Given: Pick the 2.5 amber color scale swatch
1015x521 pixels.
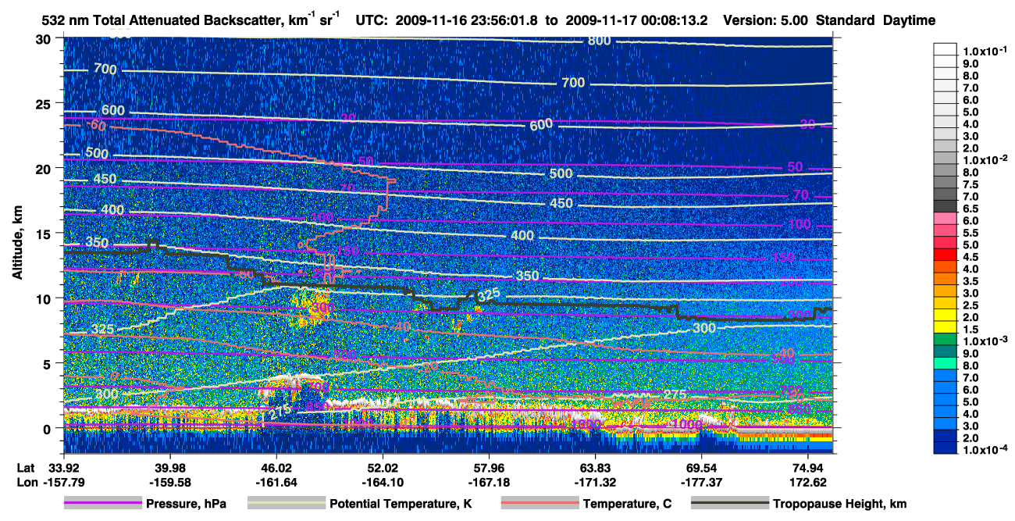Looking at the screenshot, I should (x=946, y=302).
